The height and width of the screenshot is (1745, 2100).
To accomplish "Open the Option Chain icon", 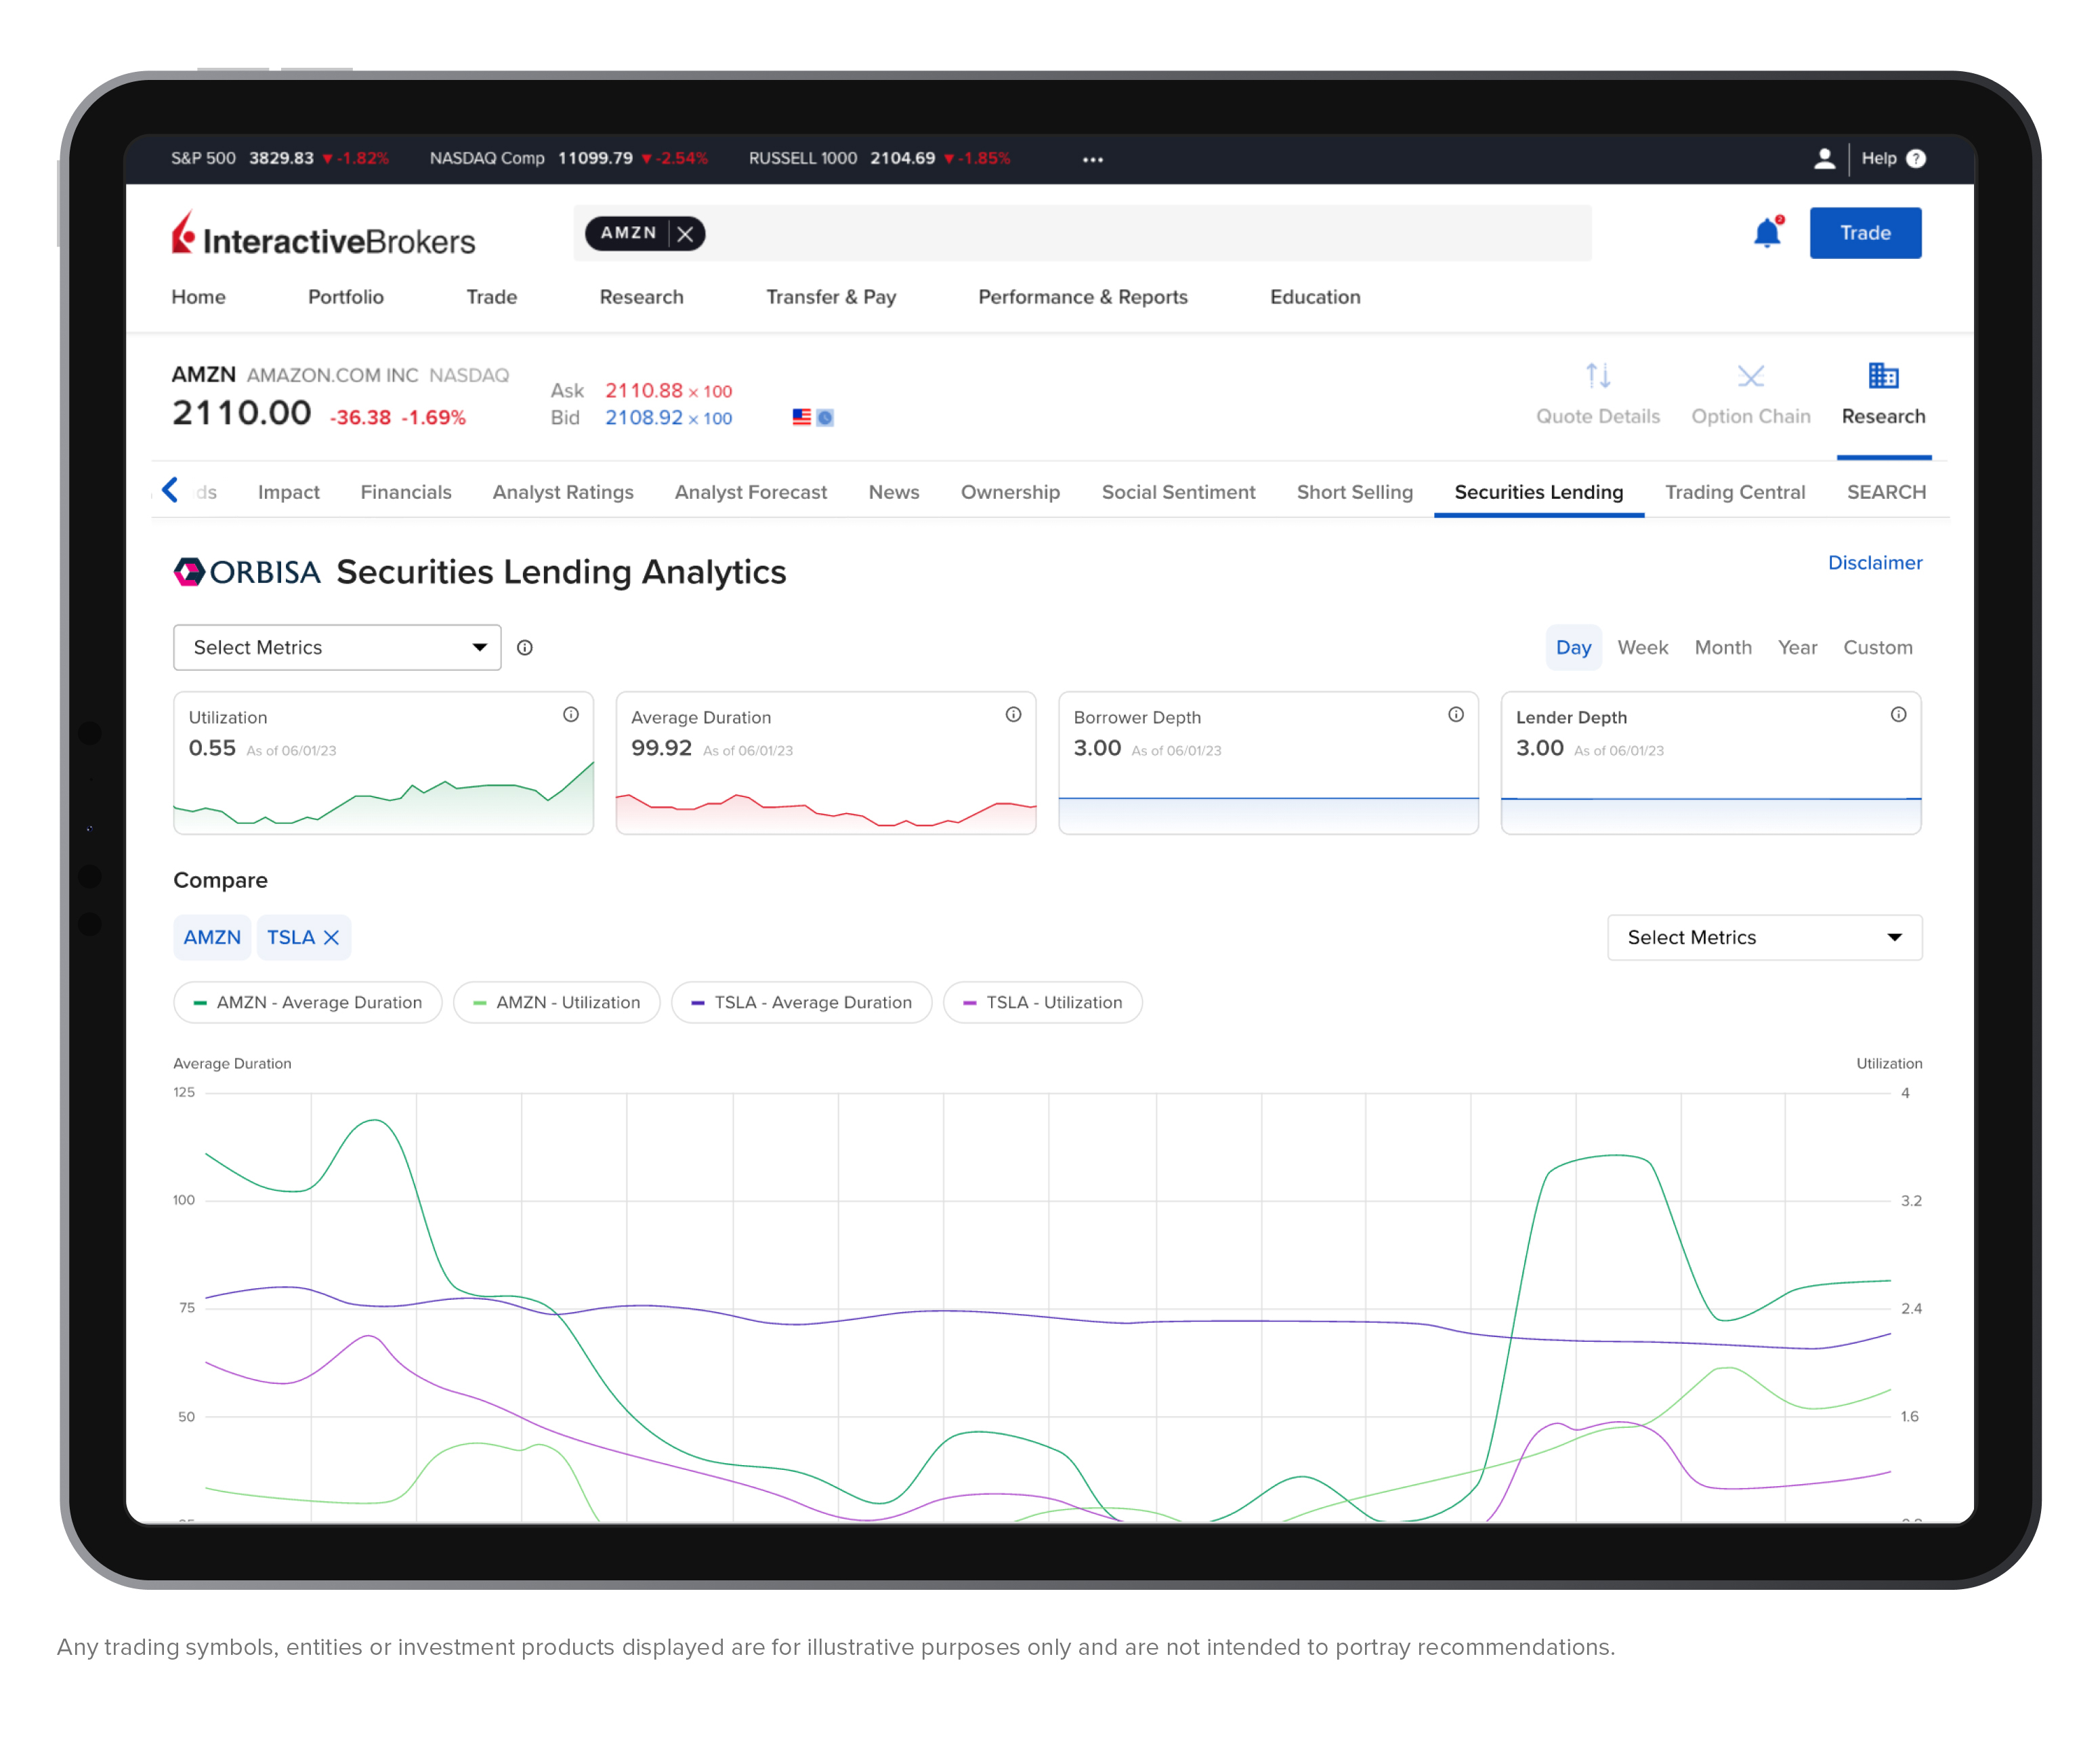I will (x=1750, y=376).
